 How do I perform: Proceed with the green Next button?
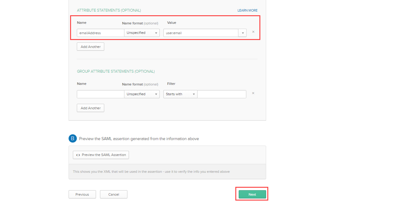[x=252, y=194]
